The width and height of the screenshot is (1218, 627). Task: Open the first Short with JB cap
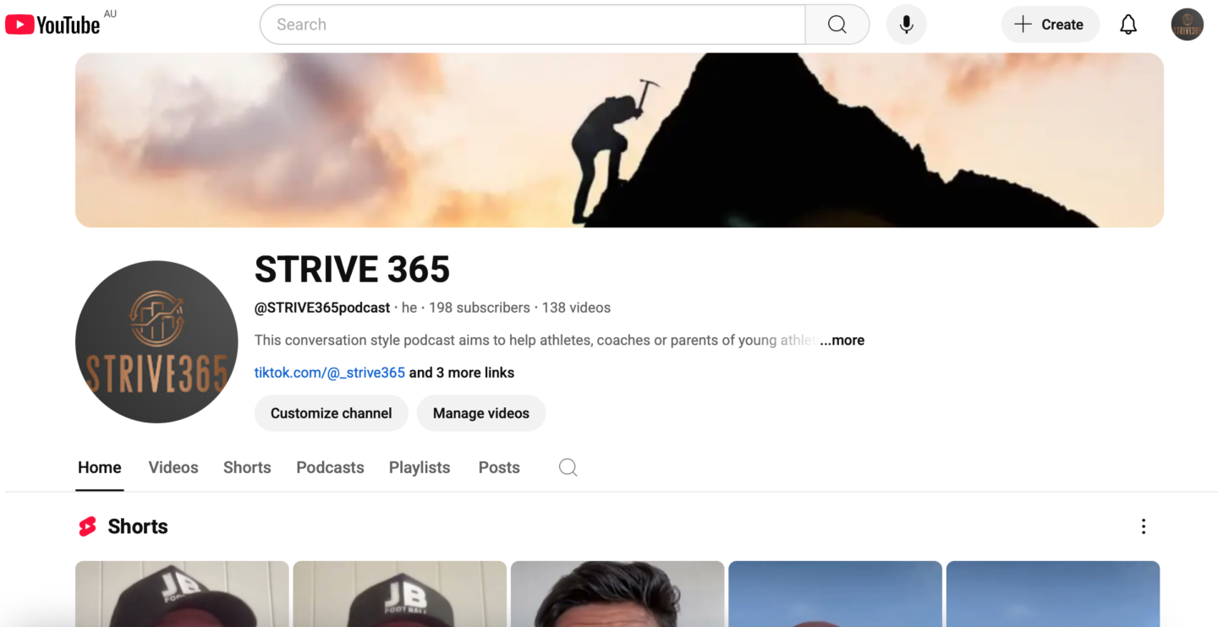coord(182,594)
